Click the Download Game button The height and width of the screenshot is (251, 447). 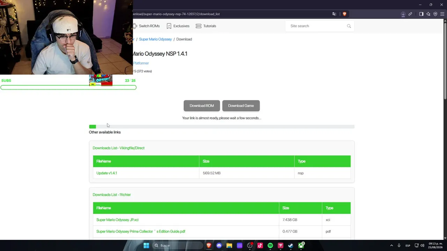point(241,106)
